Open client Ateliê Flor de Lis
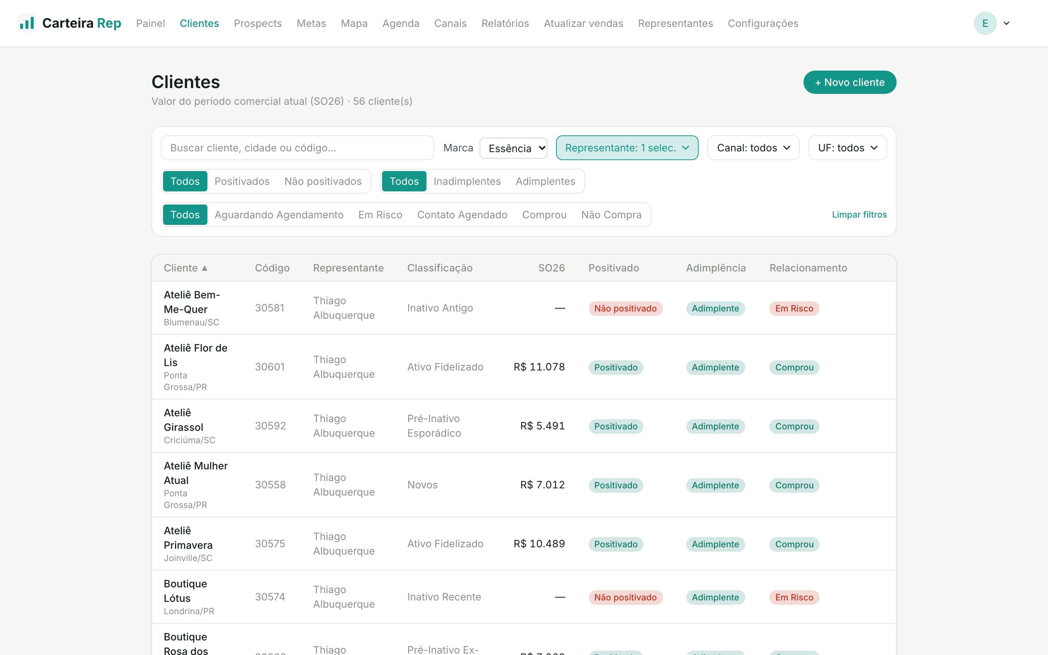The image size is (1048, 655). click(195, 355)
